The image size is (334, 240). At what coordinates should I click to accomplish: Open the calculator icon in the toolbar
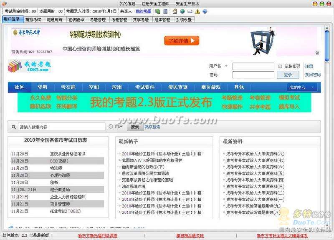click(x=165, y=11)
